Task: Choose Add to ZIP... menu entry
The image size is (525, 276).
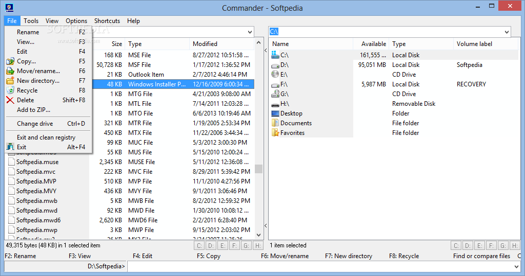Action: click(x=48, y=109)
